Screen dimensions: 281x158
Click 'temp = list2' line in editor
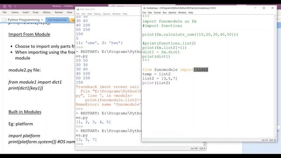pyautogui.click(x=156, y=74)
